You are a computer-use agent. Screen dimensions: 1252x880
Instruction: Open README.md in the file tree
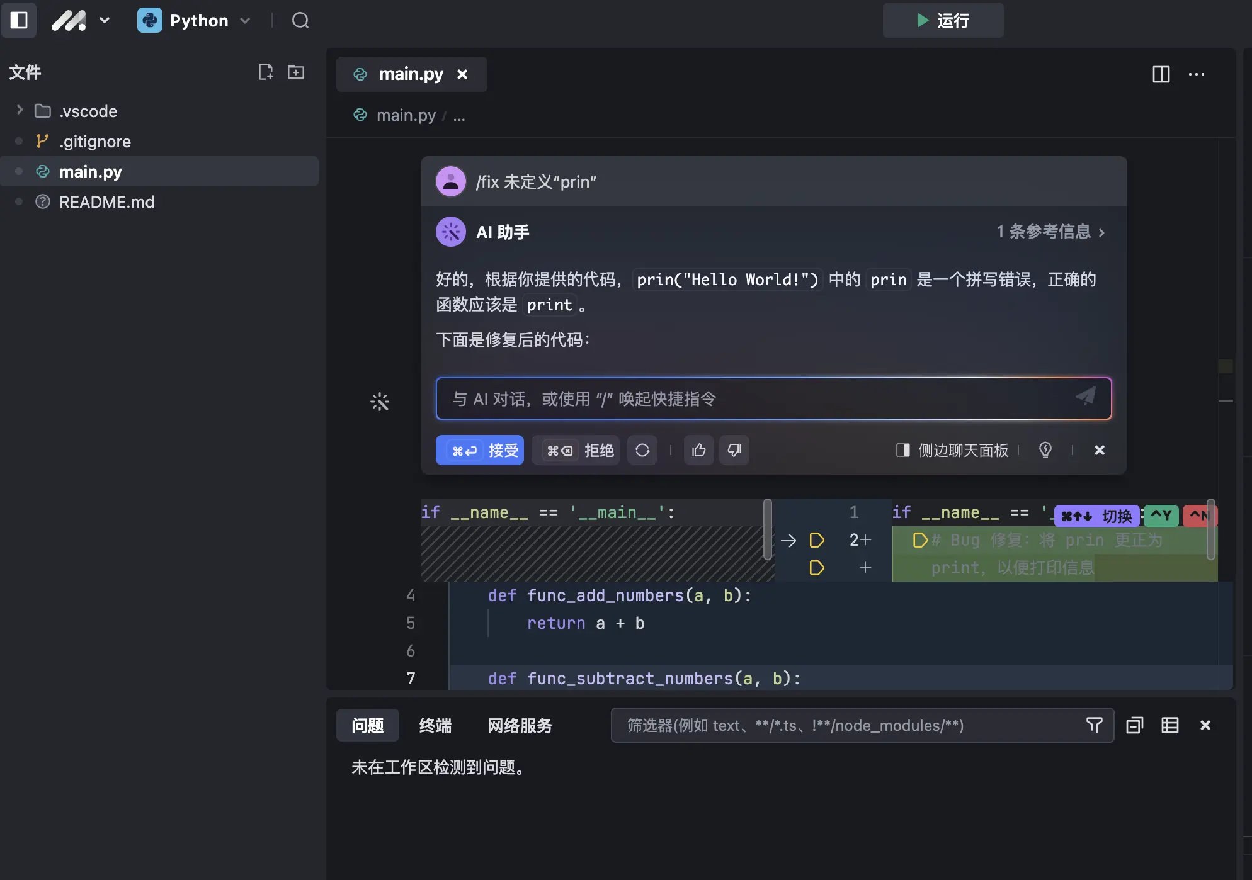[x=106, y=201]
